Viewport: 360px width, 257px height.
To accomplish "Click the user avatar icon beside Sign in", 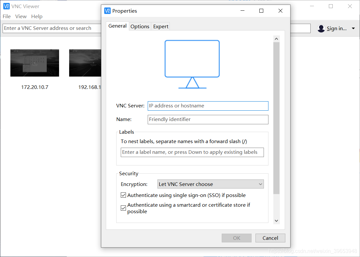I will tap(321, 29).
